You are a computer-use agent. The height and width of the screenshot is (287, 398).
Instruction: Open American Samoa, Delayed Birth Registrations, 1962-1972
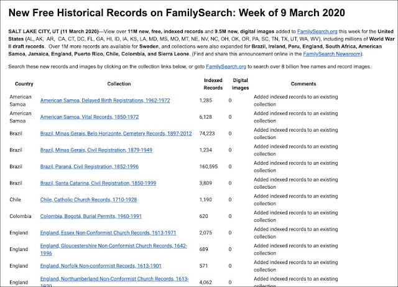point(105,101)
